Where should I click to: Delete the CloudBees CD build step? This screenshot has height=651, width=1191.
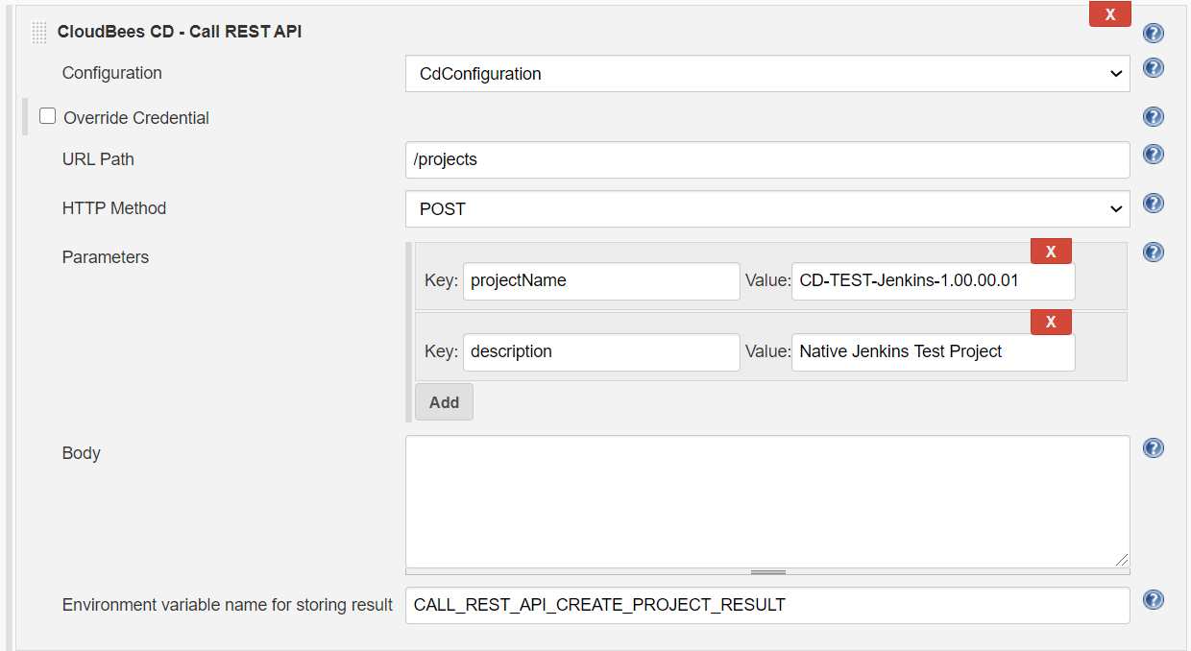click(x=1109, y=14)
